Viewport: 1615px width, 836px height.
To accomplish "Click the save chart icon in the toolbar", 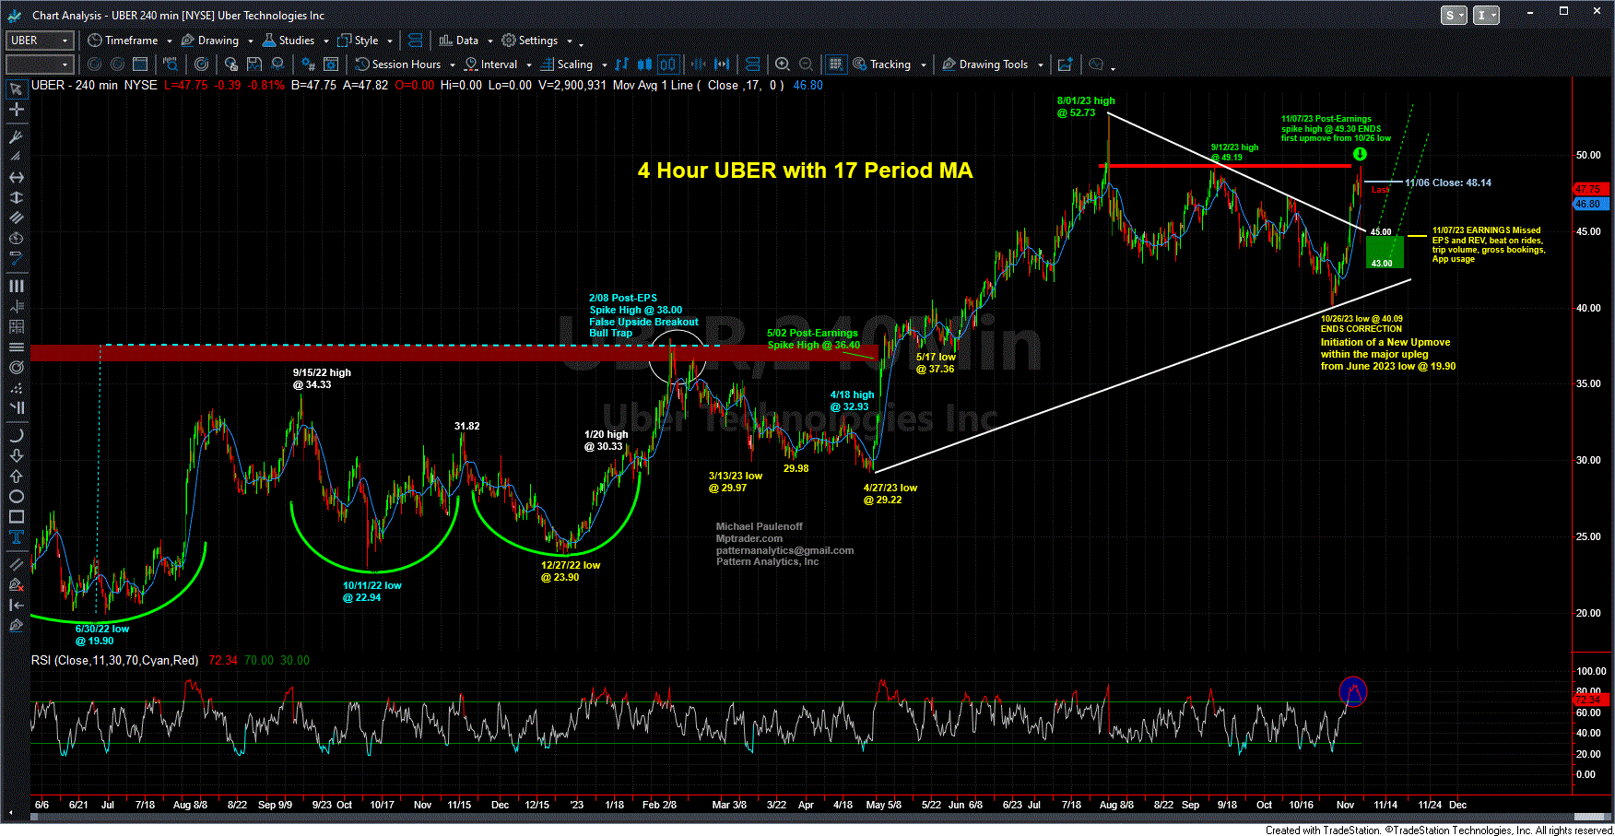I will point(254,65).
